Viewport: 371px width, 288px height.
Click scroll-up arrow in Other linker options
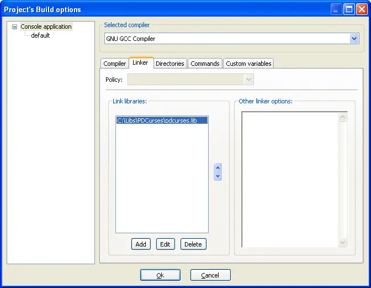click(342, 117)
